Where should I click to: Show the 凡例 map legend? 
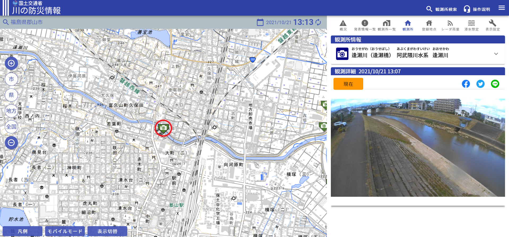[x=23, y=231]
